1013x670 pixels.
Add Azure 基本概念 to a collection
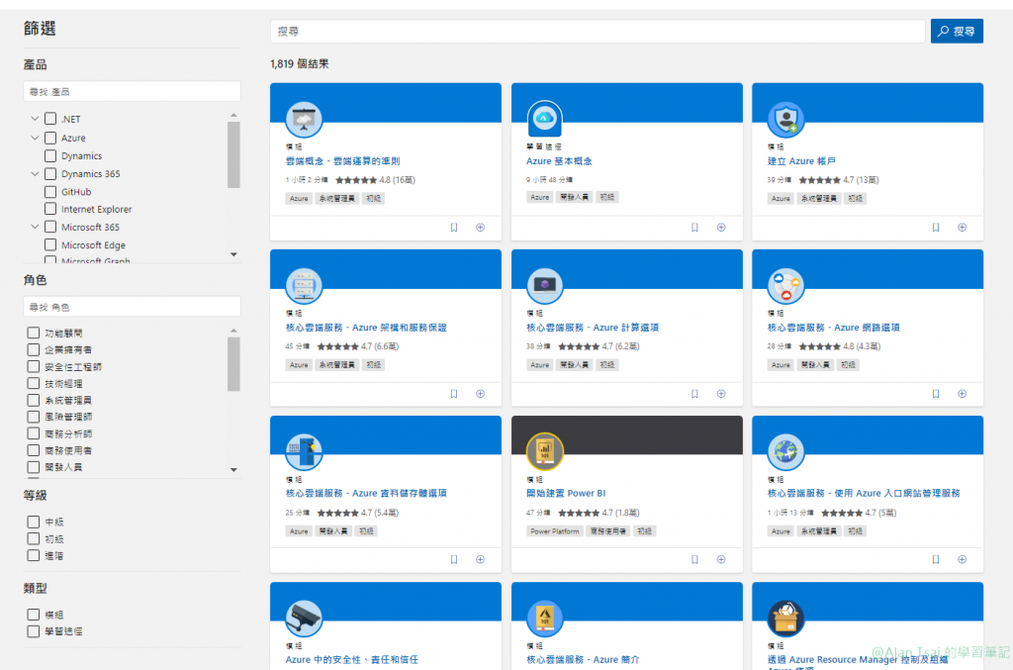[721, 228]
